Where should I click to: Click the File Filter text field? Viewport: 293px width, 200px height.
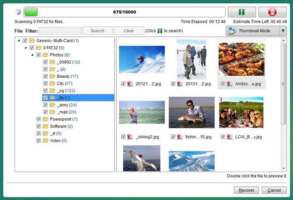pos(60,31)
